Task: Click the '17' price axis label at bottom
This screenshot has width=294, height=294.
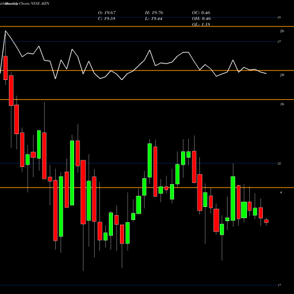Action: (x=279, y=285)
